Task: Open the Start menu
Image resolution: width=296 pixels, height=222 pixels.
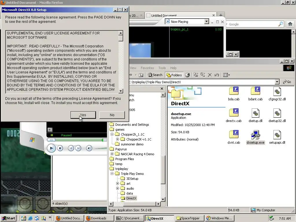Action: (8, 218)
